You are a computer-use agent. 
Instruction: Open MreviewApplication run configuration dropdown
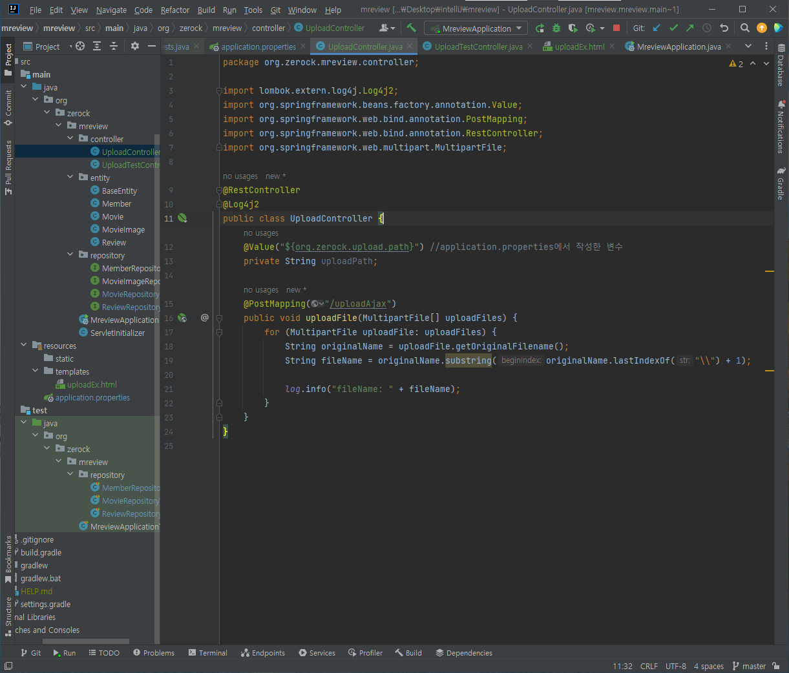(476, 28)
